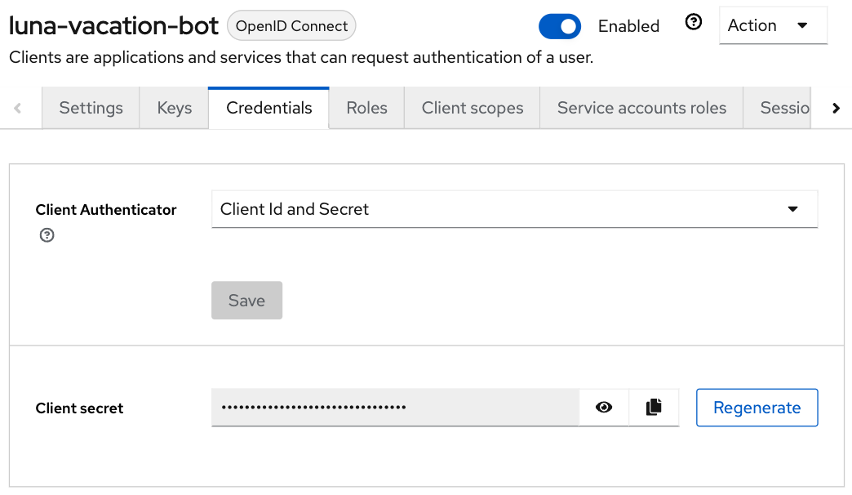Open Service accounts roles tab
Image resolution: width=852 pixels, height=495 pixels.
point(641,108)
